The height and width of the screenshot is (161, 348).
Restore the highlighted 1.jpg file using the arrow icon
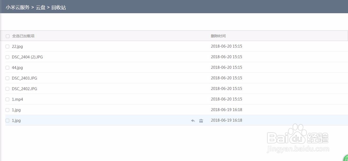click(x=193, y=121)
